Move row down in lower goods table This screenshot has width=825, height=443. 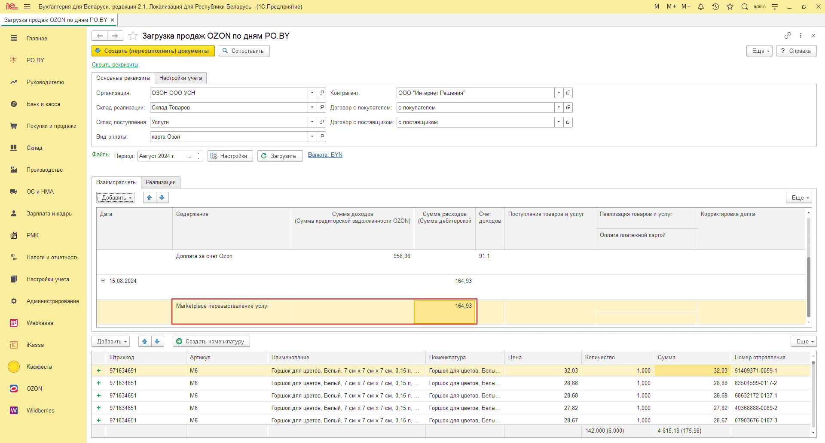point(157,341)
